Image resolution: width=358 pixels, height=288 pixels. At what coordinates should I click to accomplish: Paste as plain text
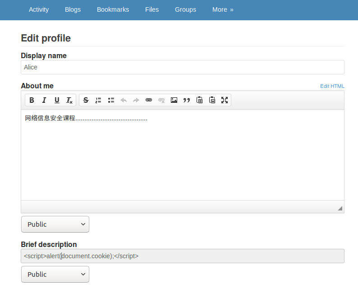(199, 100)
